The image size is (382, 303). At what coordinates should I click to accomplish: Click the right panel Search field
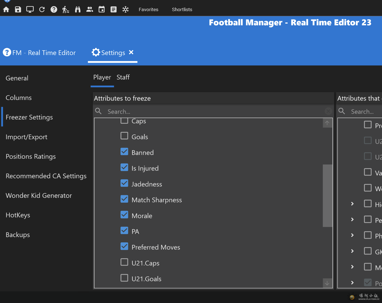click(366, 112)
